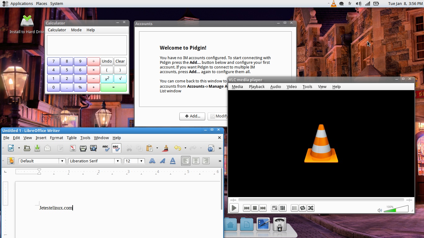
Task: Open the Playback menu in VLC
Action: pyautogui.click(x=257, y=86)
